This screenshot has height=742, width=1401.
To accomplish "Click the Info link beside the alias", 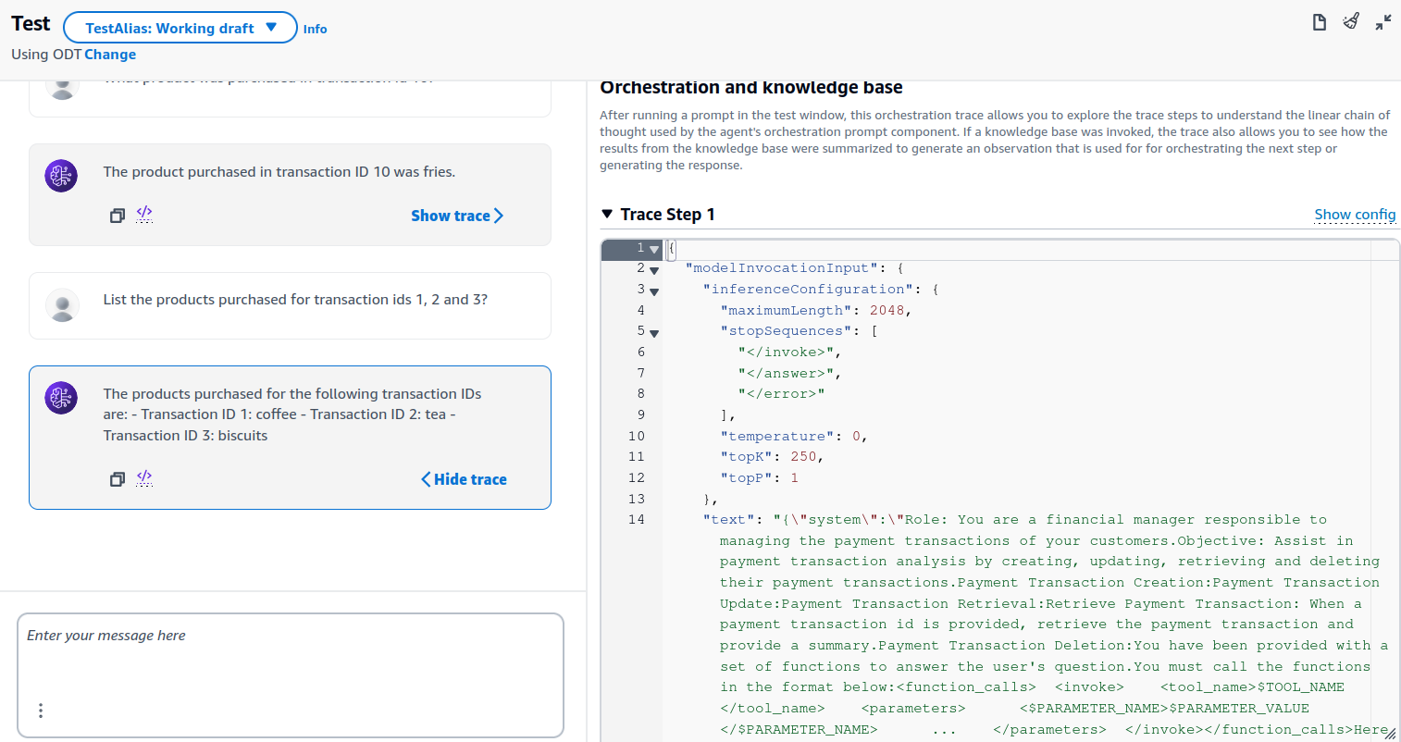I will click(x=315, y=29).
